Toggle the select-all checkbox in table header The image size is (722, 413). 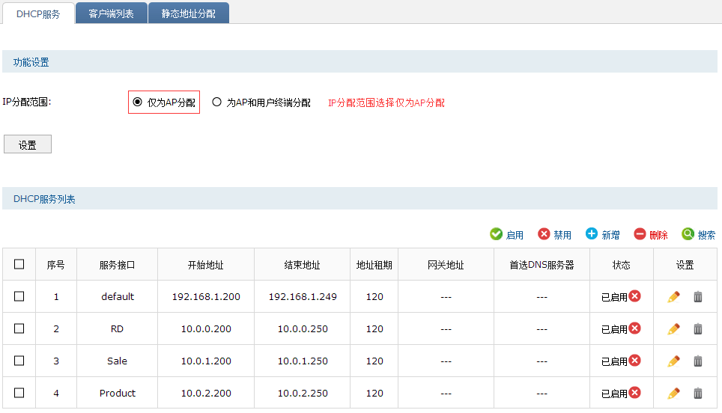[x=19, y=264]
